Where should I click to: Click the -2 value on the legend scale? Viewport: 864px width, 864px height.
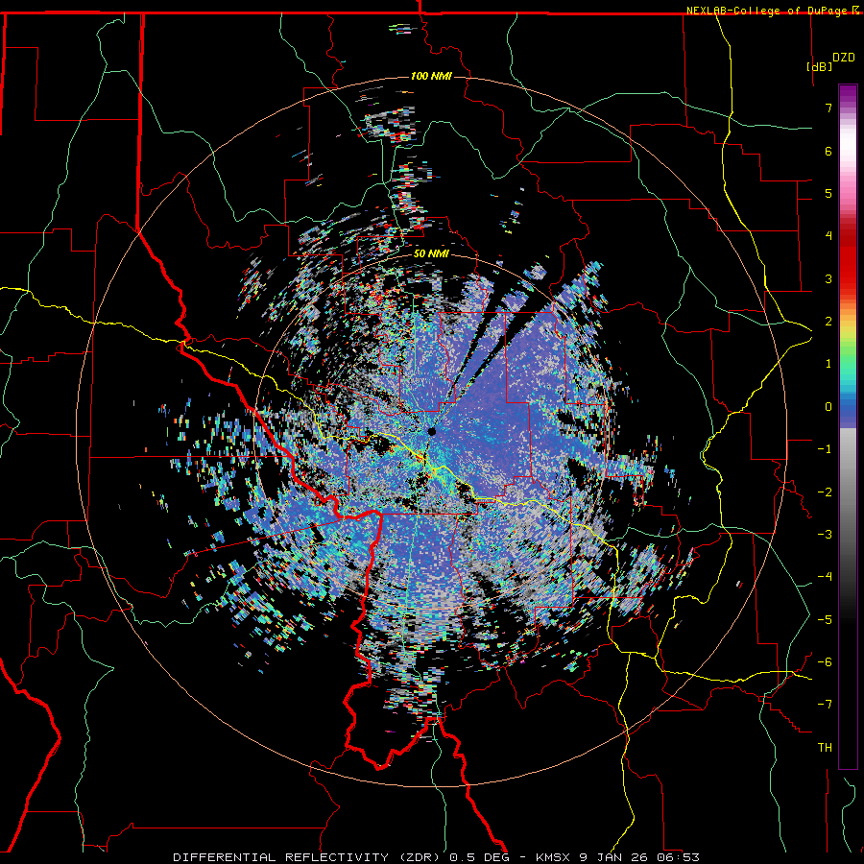pyautogui.click(x=825, y=492)
